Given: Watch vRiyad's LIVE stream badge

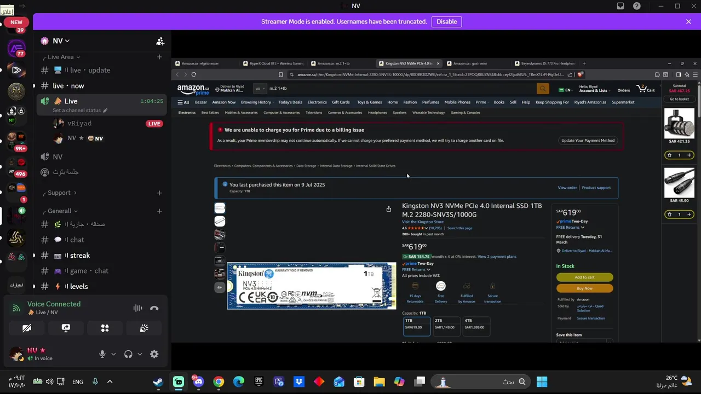Looking at the screenshot, I should [x=154, y=124].
